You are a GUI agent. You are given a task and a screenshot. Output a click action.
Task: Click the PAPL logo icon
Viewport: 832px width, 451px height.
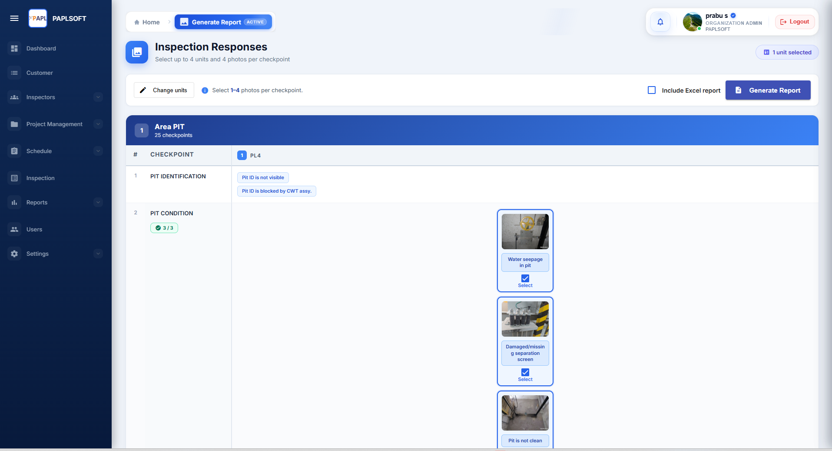point(38,18)
